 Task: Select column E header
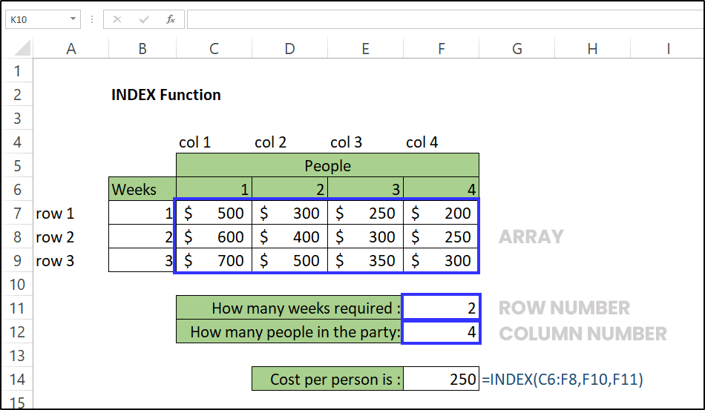tap(366, 48)
